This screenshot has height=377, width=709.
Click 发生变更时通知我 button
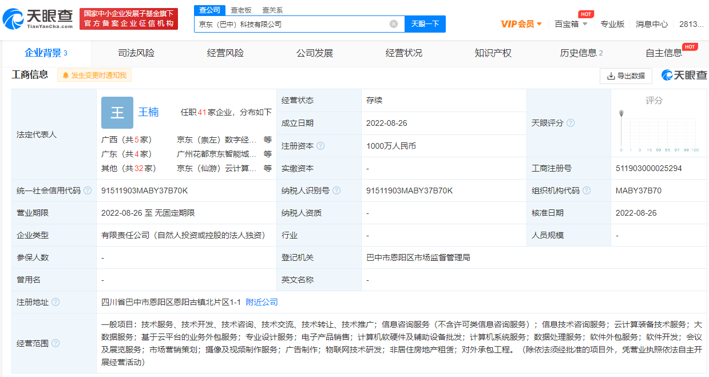(94, 76)
